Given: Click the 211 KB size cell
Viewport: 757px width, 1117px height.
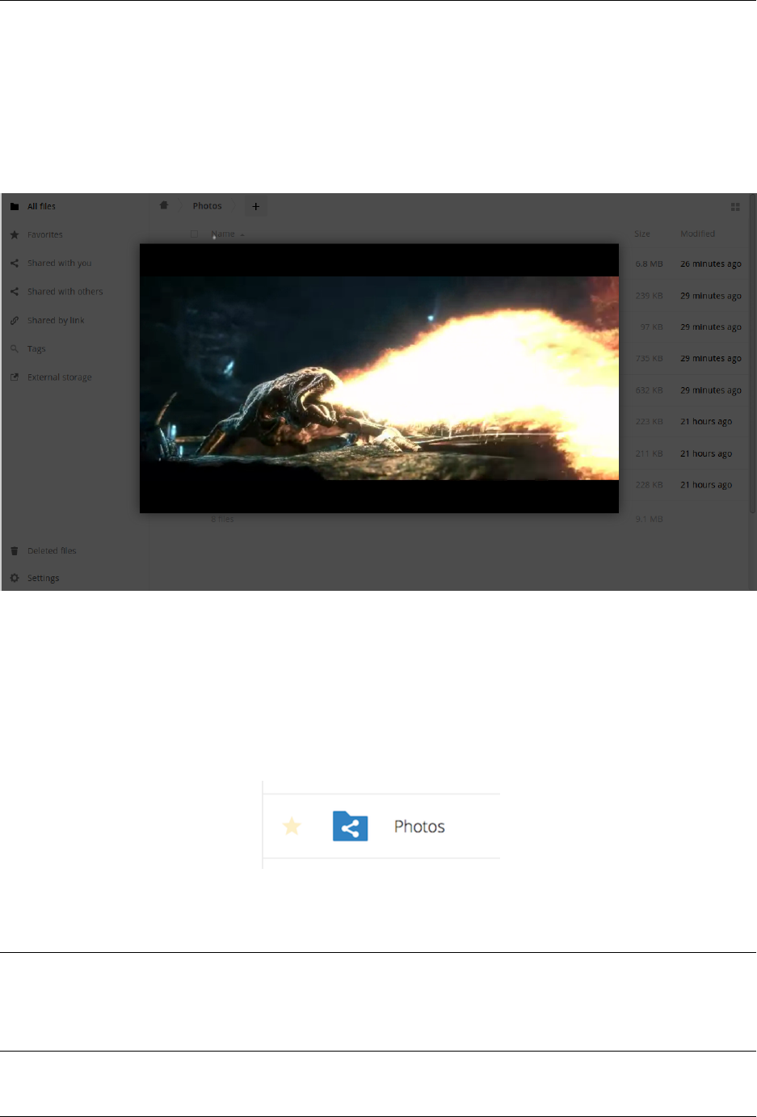Looking at the screenshot, I should tap(649, 453).
